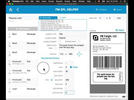Viewport: 134px width, 100px height.
Task: Edit the Sample Data text field
Action: click(x=72, y=47)
